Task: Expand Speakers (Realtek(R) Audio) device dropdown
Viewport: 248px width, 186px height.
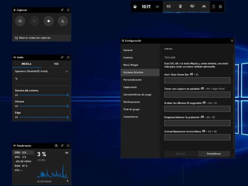Action: tap(67, 71)
